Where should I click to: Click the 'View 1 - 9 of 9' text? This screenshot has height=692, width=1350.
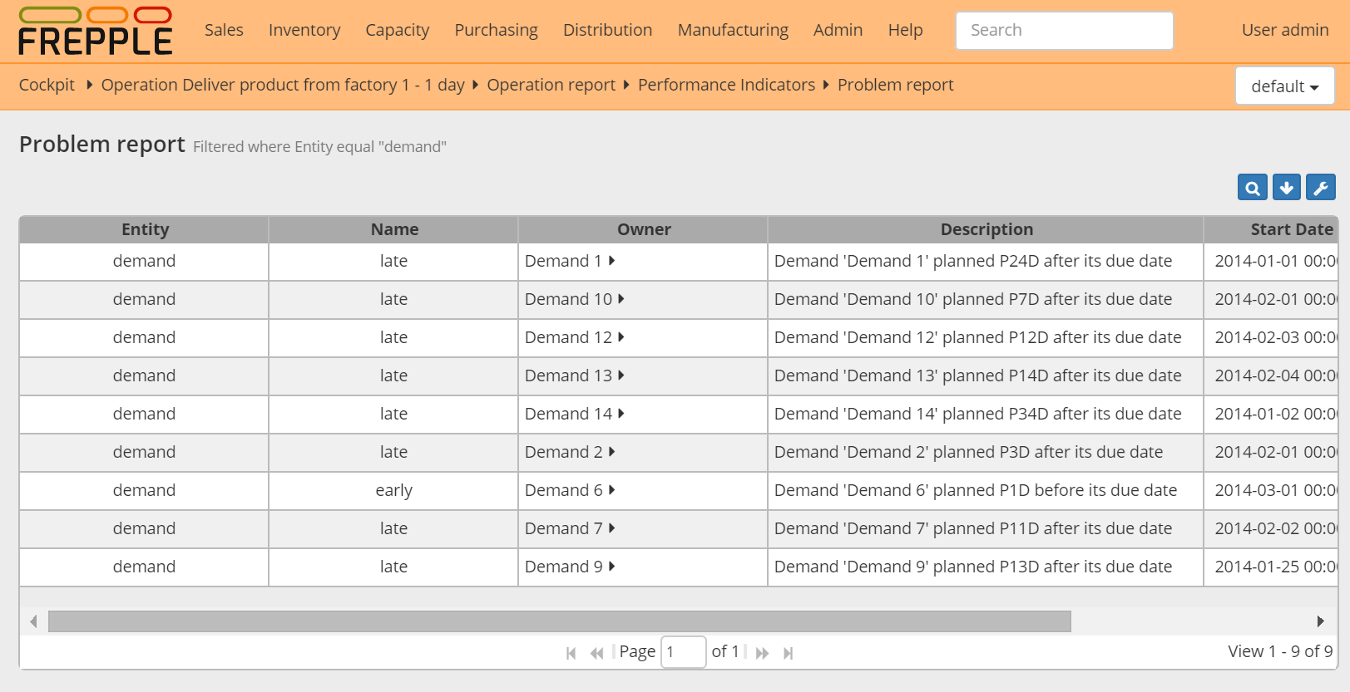[x=1280, y=652]
